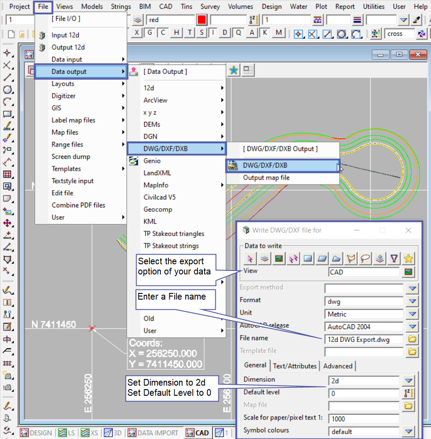
Task: Click the height picker icon beside Default level
Action: tap(409, 393)
